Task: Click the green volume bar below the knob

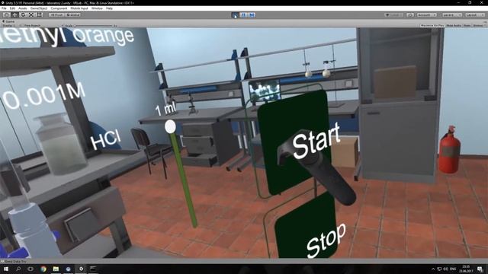Action: click(184, 180)
